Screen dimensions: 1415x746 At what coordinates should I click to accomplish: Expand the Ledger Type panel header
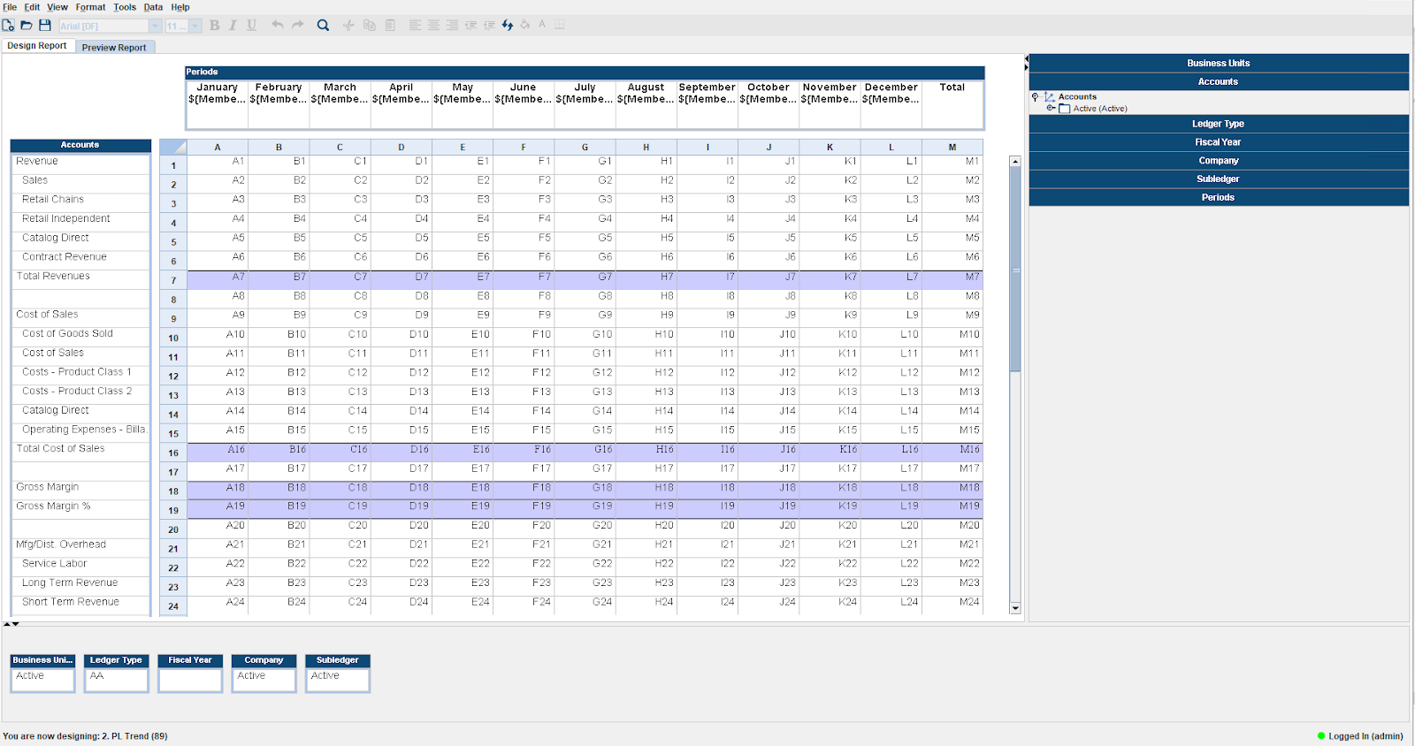1218,124
